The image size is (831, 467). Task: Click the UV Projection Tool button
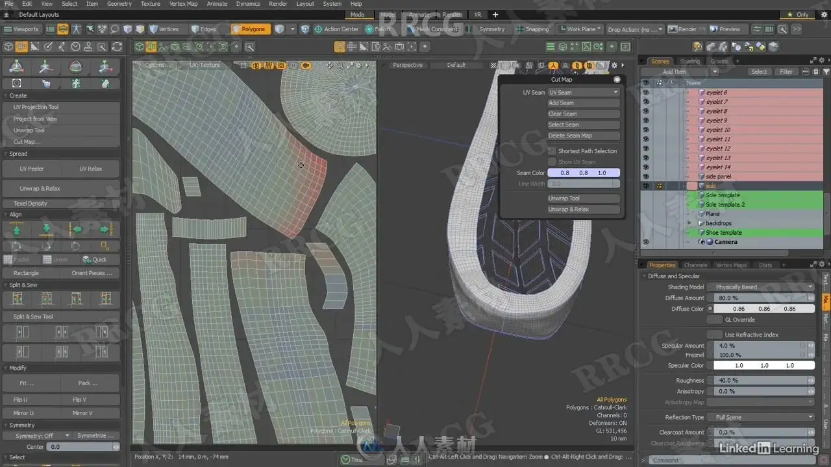coord(61,107)
